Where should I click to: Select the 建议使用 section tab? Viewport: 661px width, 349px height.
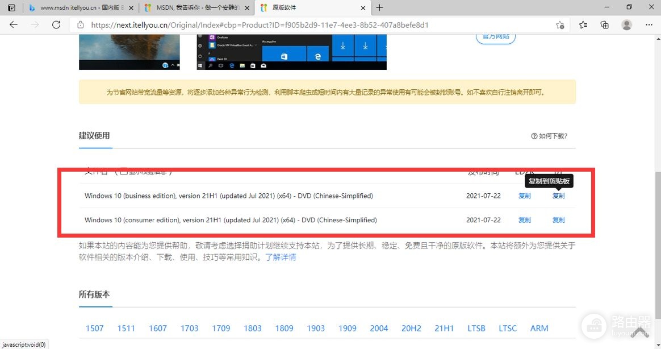[94, 135]
